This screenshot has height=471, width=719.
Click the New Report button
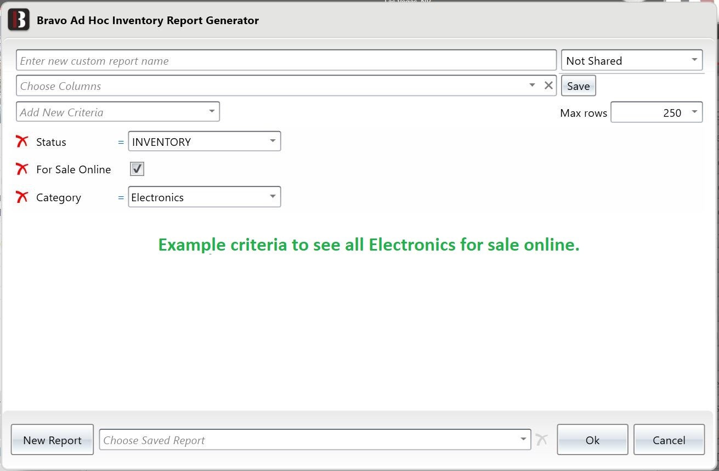point(52,440)
